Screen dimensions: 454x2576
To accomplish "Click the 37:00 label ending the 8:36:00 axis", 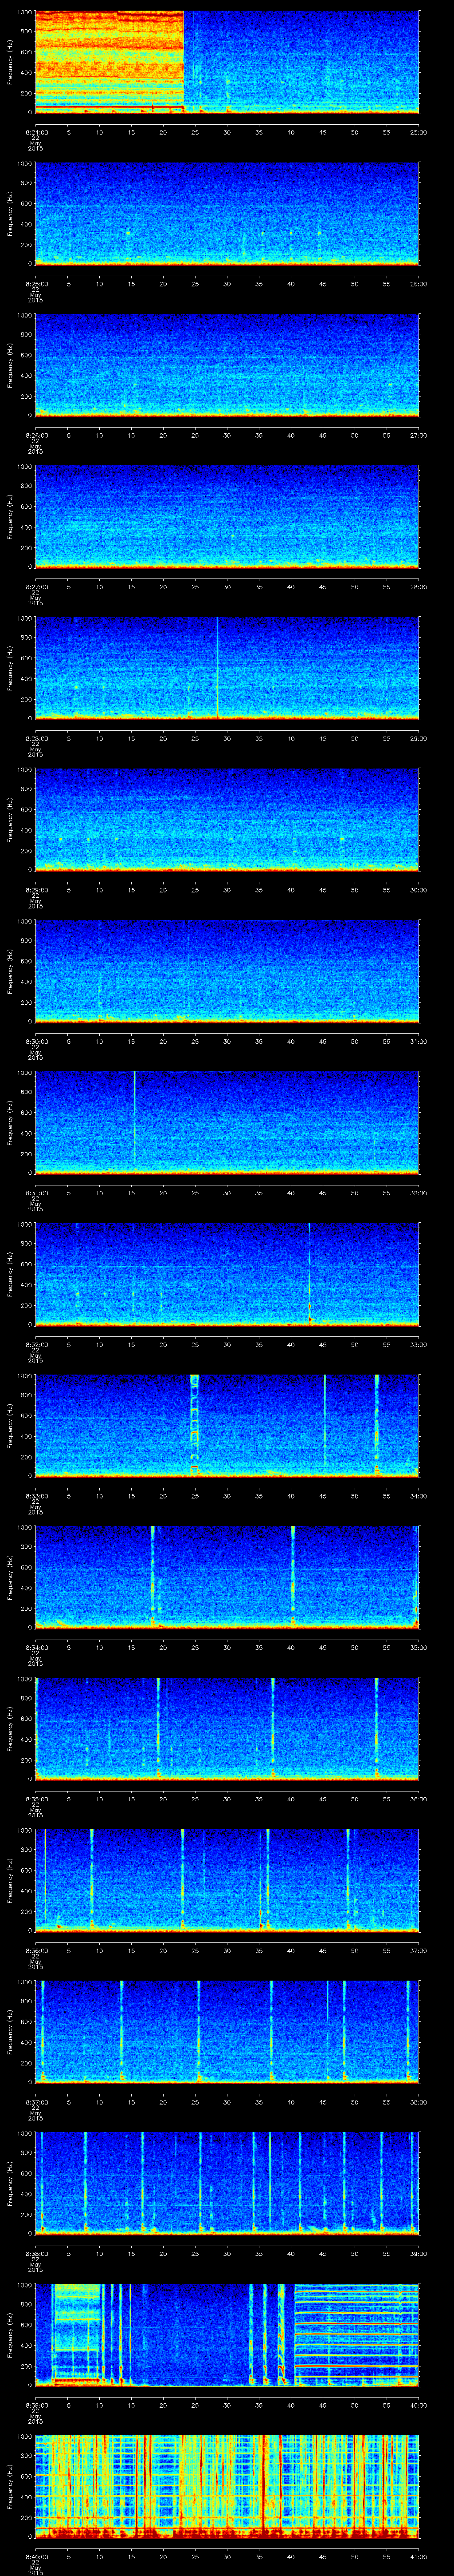I will pyautogui.click(x=418, y=1950).
